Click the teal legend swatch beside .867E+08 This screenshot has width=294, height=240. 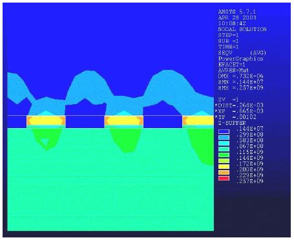pyautogui.click(x=224, y=149)
